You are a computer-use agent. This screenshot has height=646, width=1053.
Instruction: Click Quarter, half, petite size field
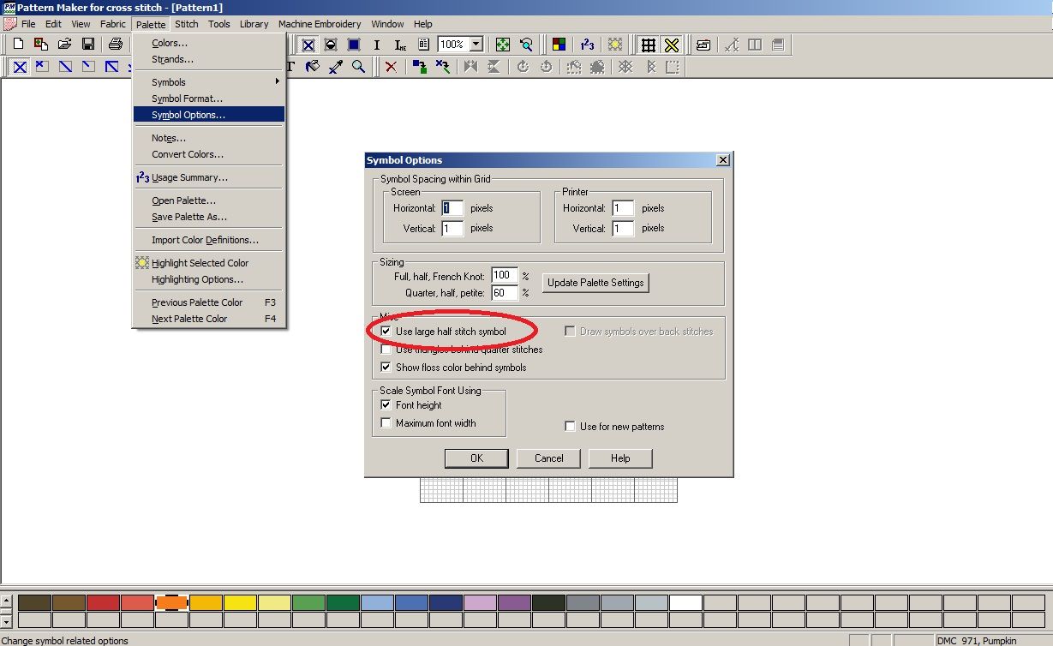point(505,293)
